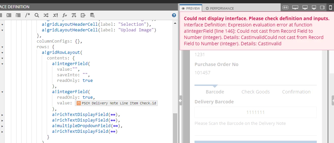Collapse the rows: { code block

pyautogui.click(x=2, y=47)
